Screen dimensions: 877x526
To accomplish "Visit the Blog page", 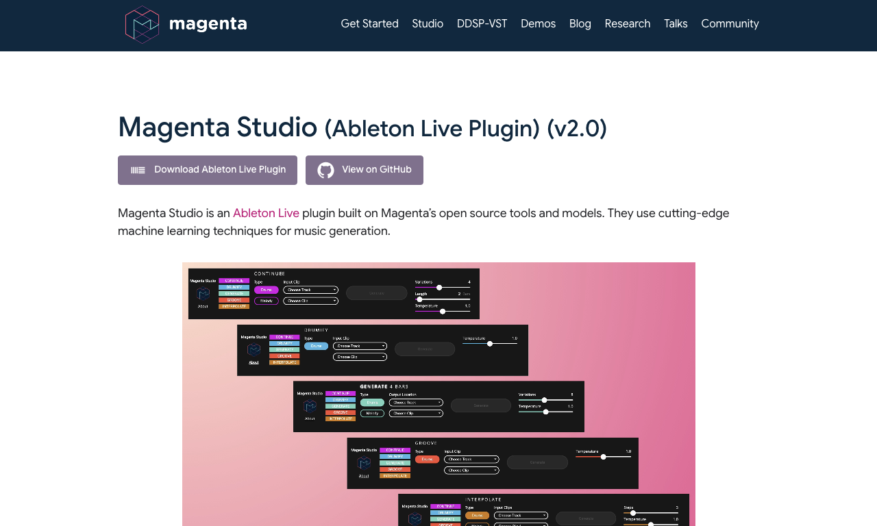I will (x=580, y=24).
